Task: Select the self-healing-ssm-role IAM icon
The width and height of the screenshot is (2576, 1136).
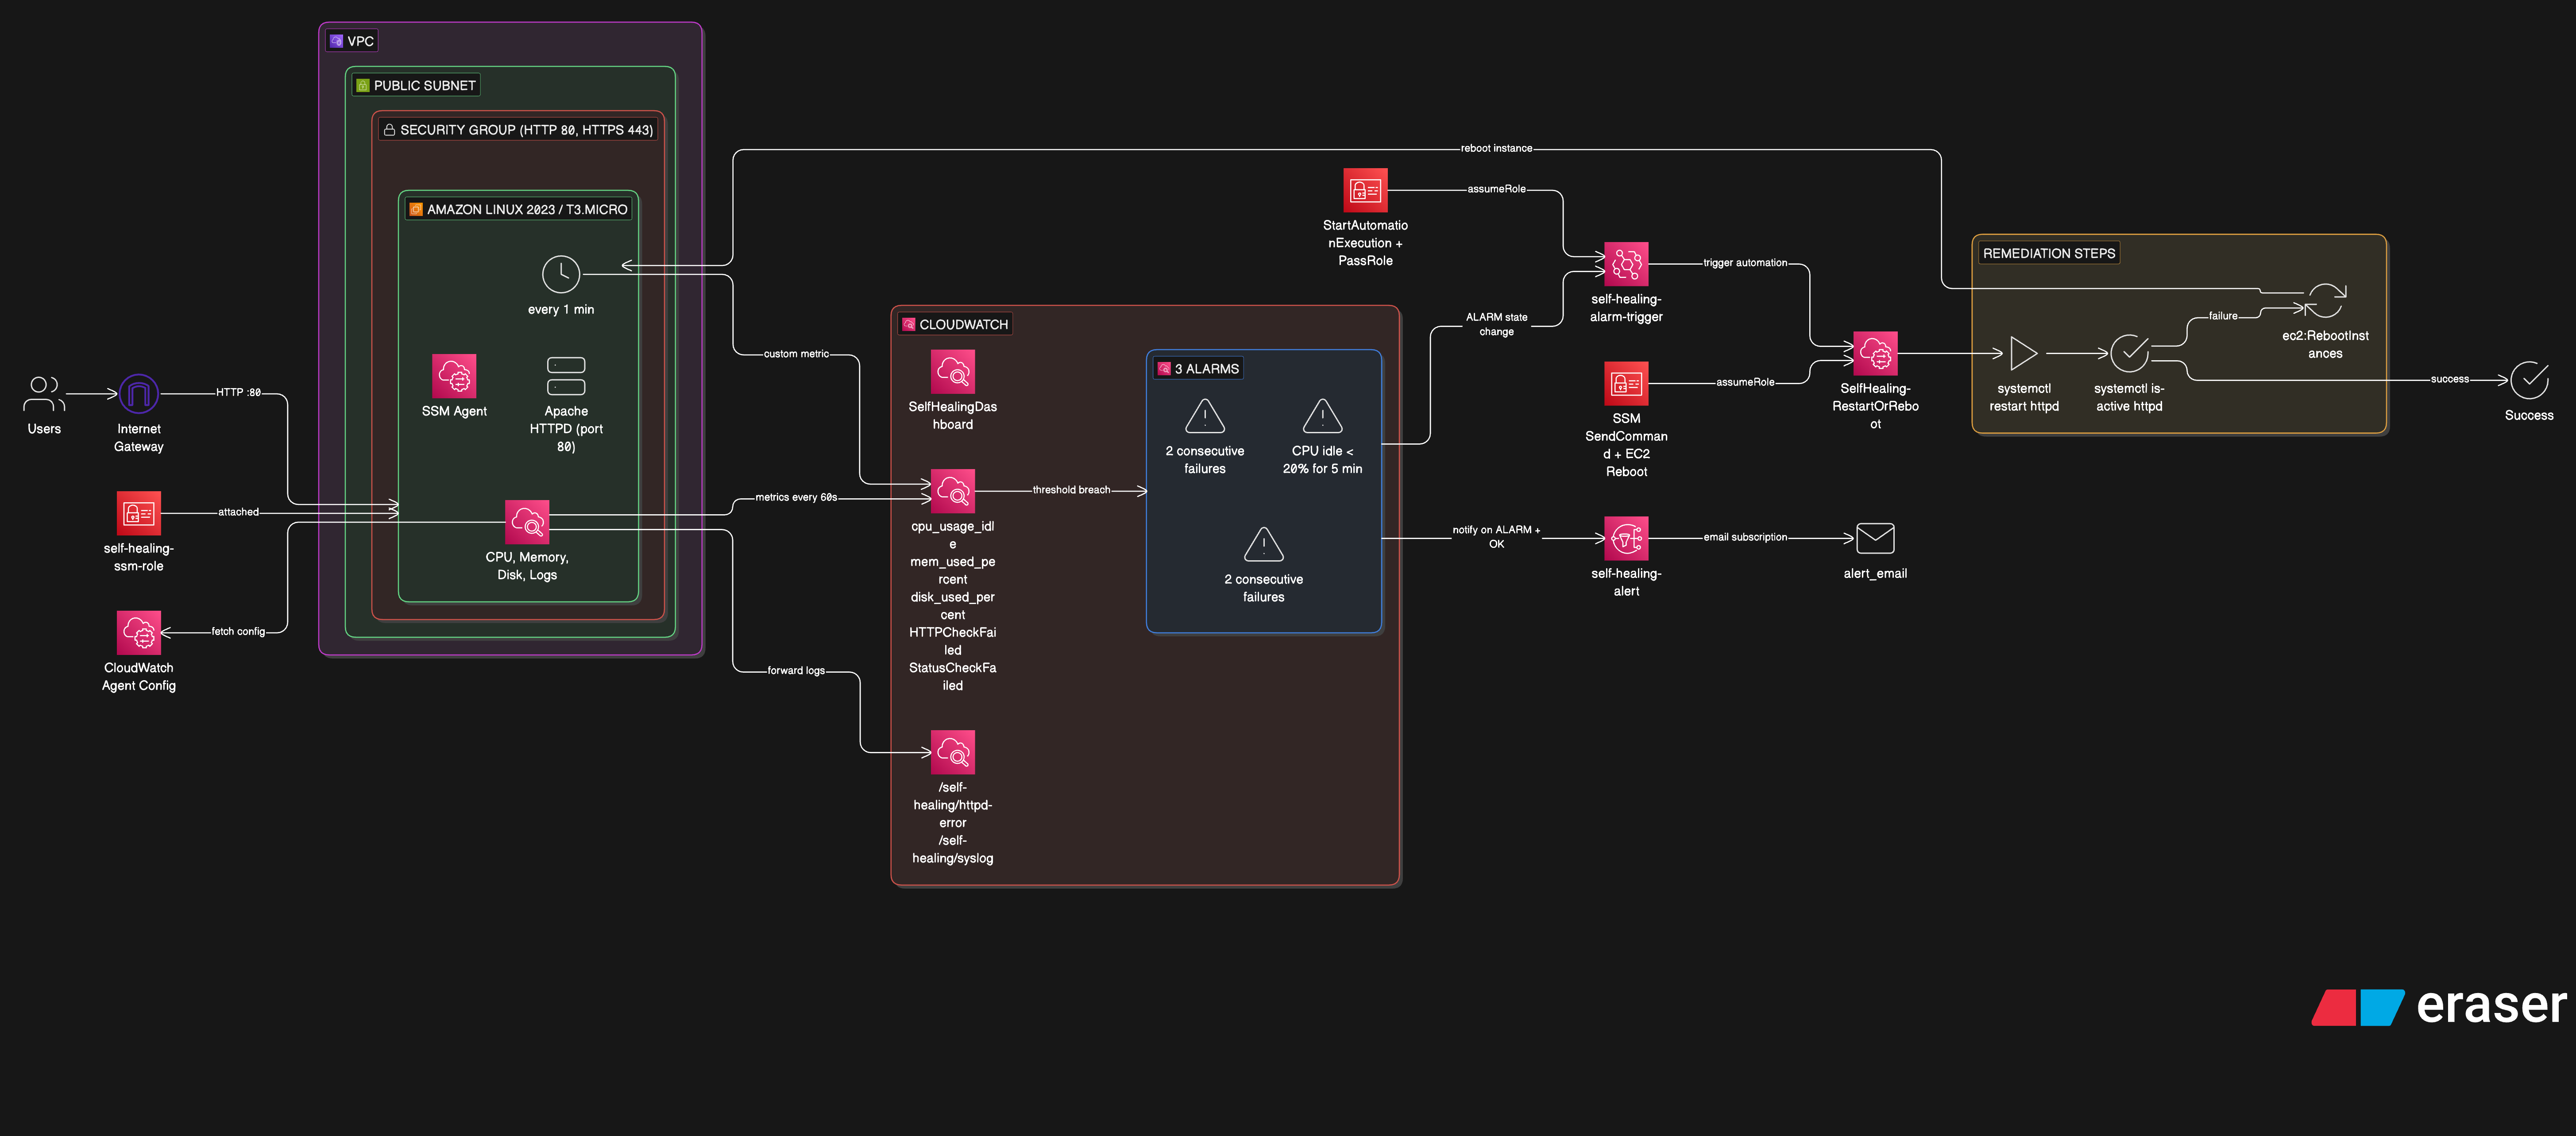Action: [x=138, y=512]
